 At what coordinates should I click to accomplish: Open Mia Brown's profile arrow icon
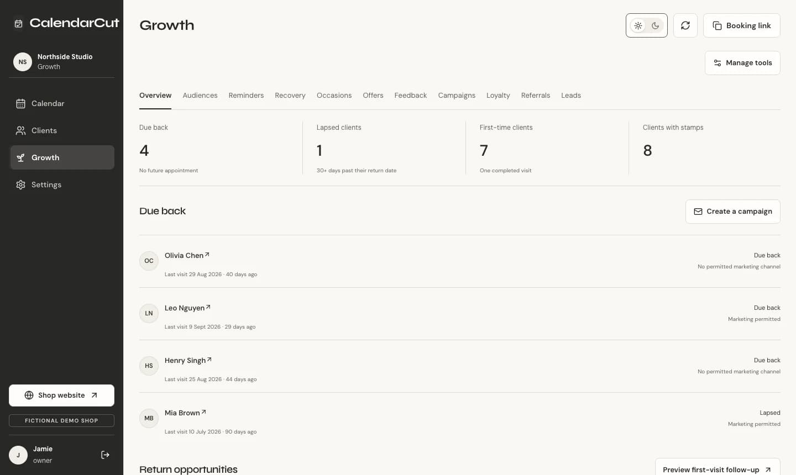[x=204, y=412]
